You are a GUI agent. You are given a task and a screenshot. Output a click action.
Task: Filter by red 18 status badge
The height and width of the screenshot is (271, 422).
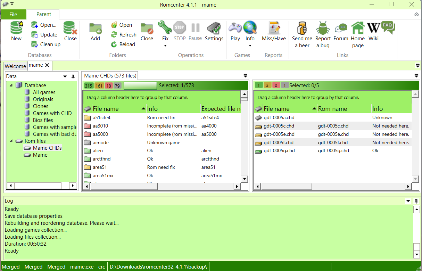click(x=109, y=86)
